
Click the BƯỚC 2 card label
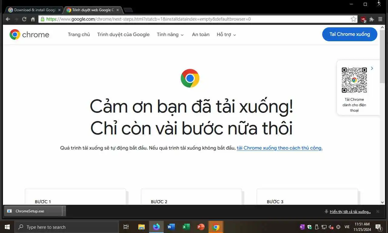[159, 202]
